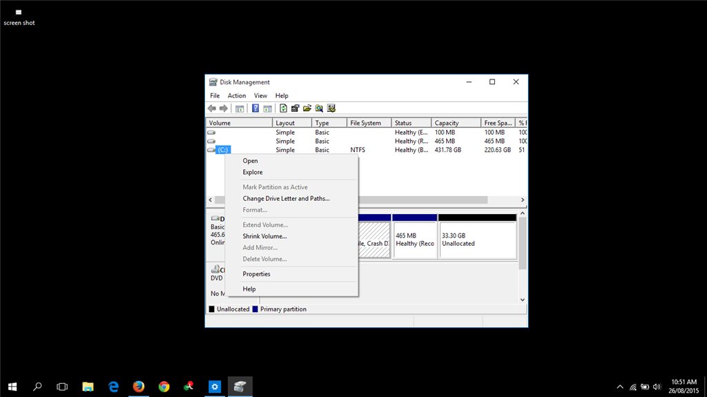Image resolution: width=707 pixels, height=397 pixels.
Task: Click the magnifier Explore toolbar icon
Action: click(x=319, y=108)
